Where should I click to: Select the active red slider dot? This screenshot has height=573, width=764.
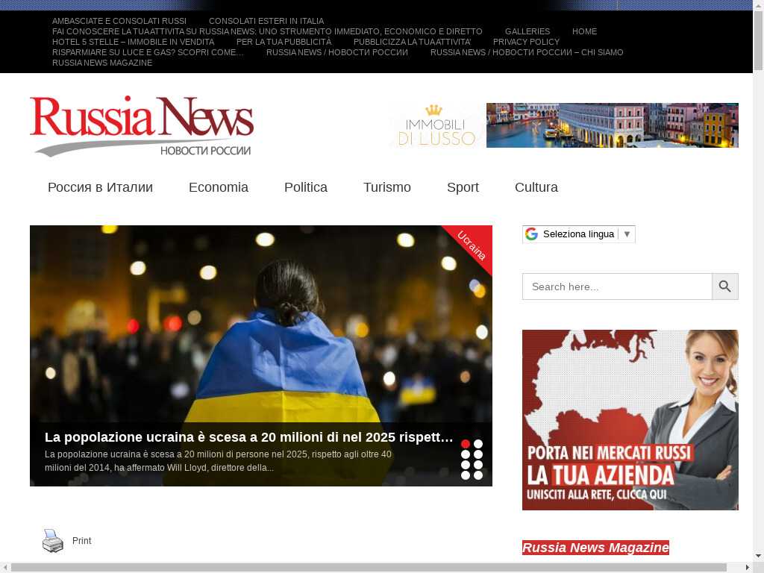pos(466,444)
